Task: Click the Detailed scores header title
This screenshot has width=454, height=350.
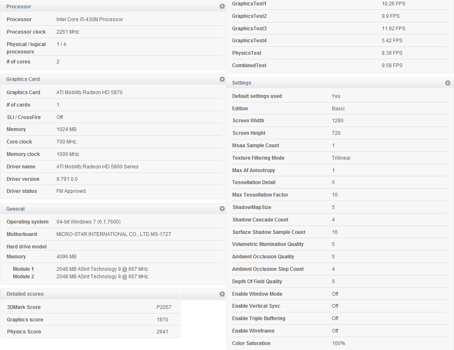Action: pyautogui.click(x=25, y=294)
